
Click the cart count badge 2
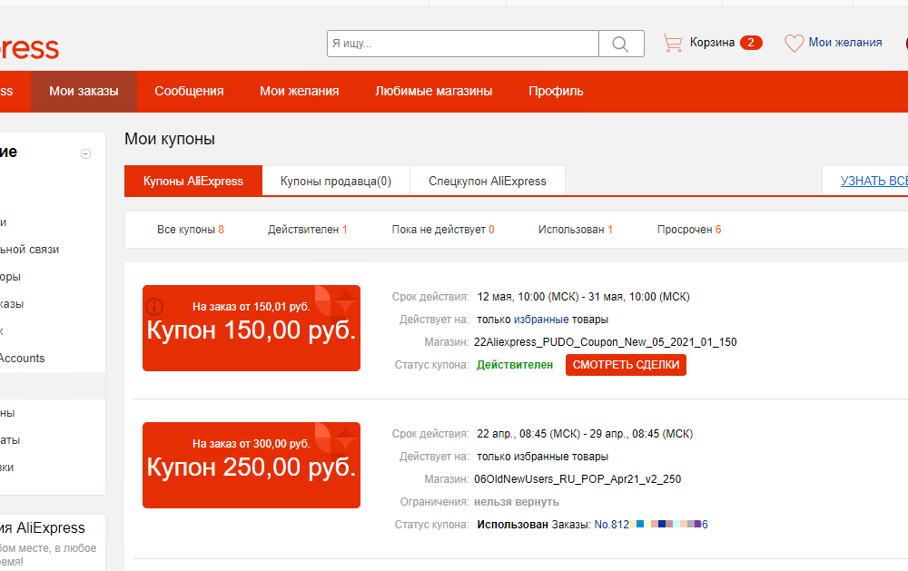[x=751, y=43]
